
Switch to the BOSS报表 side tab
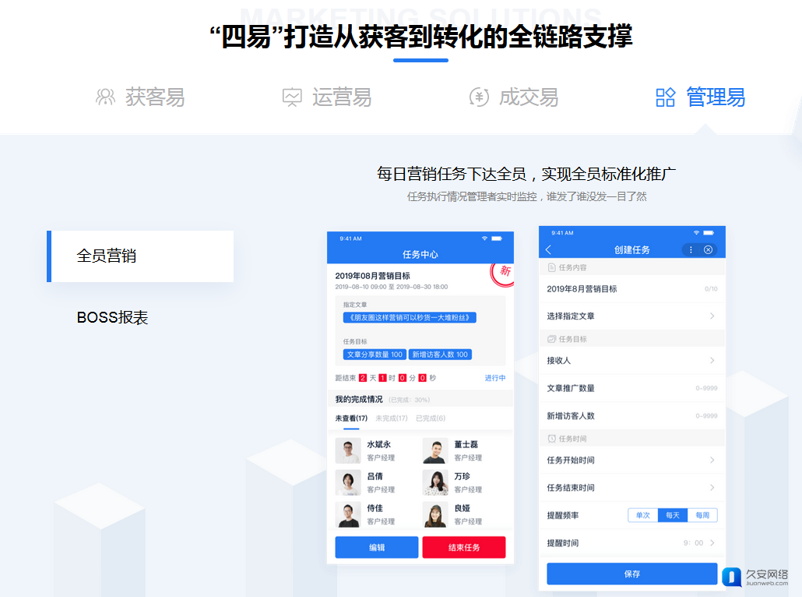point(113,318)
